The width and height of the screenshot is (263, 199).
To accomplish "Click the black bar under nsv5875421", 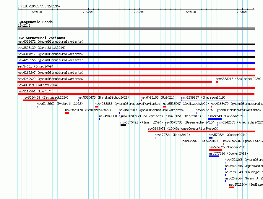I will [123, 125].
